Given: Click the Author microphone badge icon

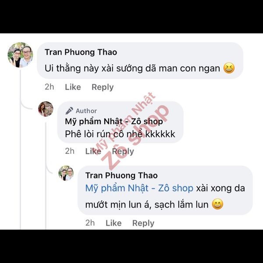Looking at the screenshot, I should 69,111.
